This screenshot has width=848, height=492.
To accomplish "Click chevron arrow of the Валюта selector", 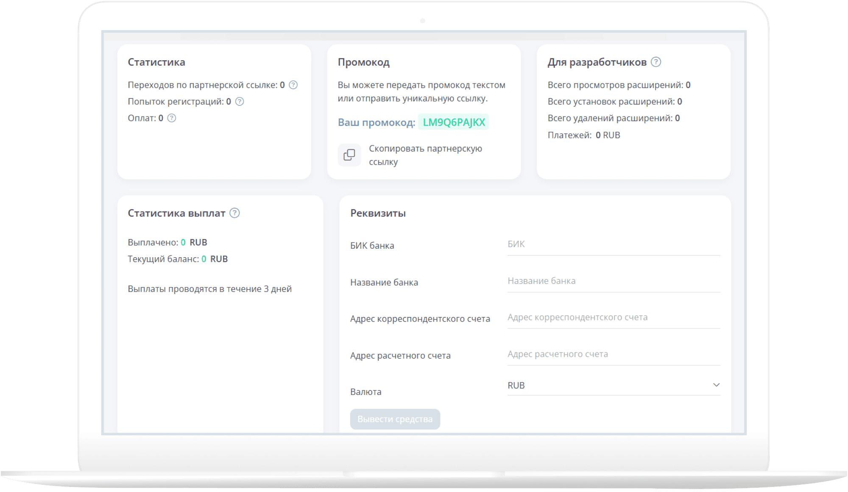I will 716,385.
